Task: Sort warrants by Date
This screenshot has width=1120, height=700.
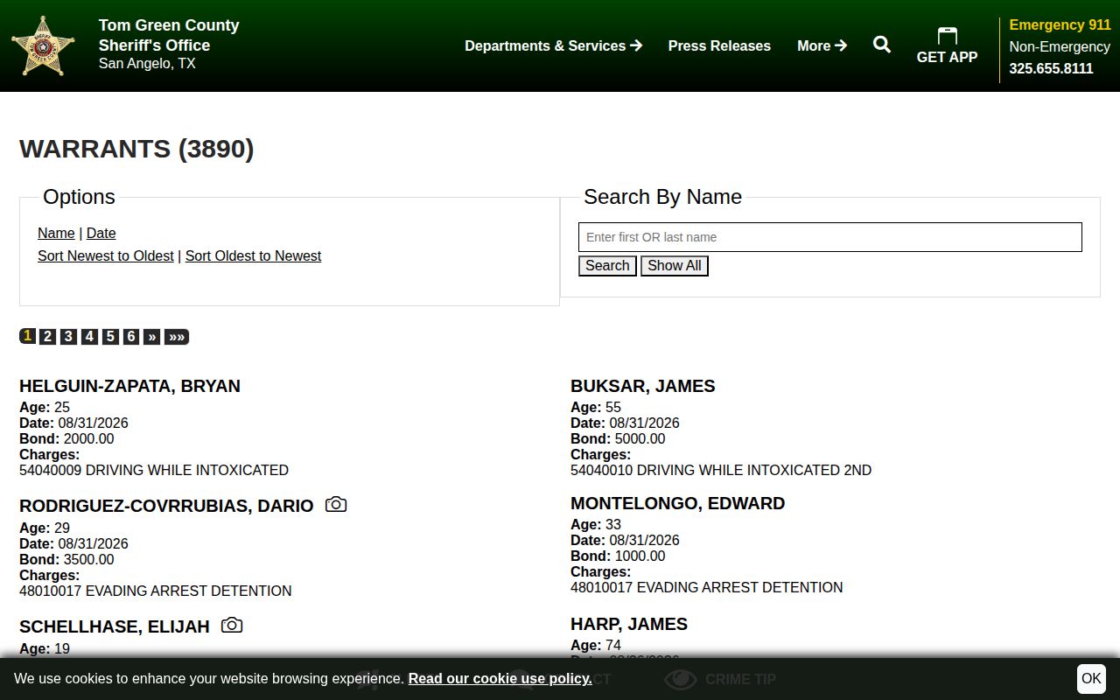Action: (101, 233)
